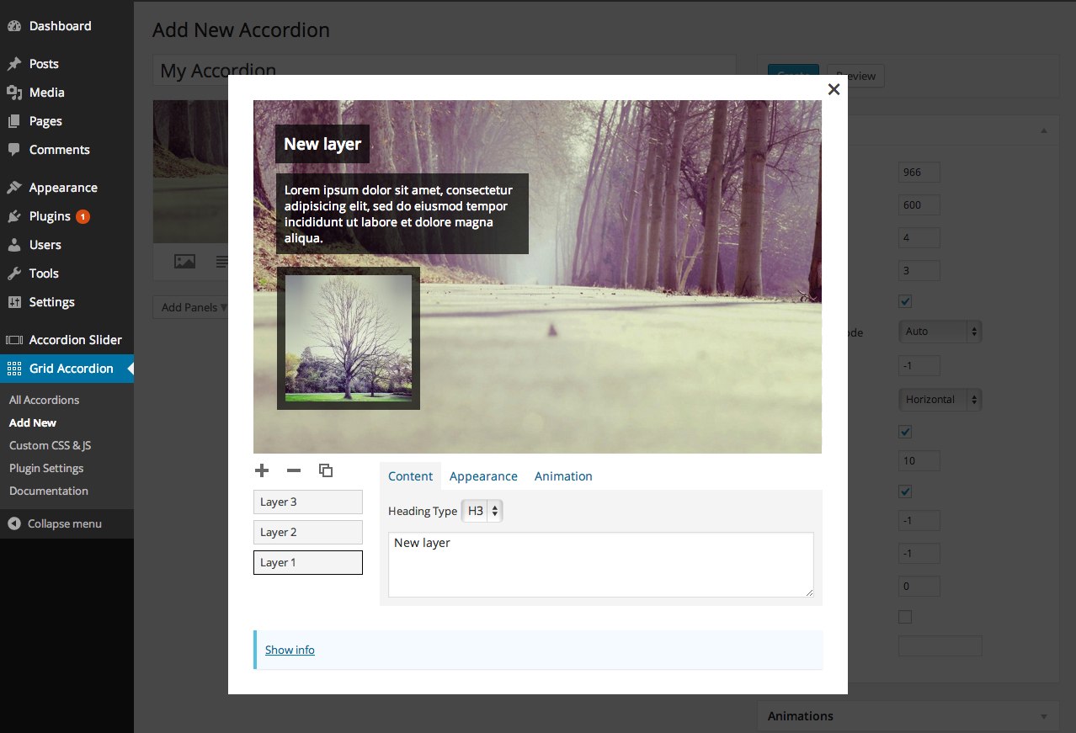Switch to the Appearance tab
Viewport: 1076px width, 733px height.
click(483, 476)
